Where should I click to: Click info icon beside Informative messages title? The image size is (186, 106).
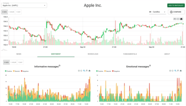coord(60,66)
